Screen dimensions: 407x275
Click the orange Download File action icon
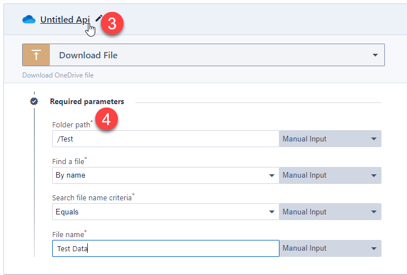[36, 55]
